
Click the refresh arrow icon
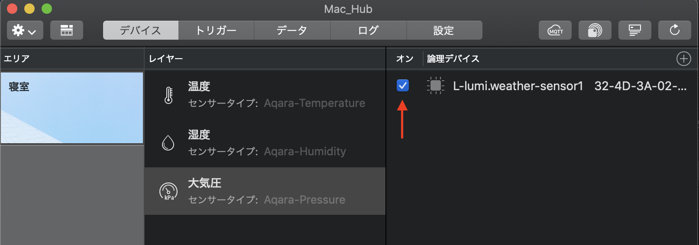[675, 30]
